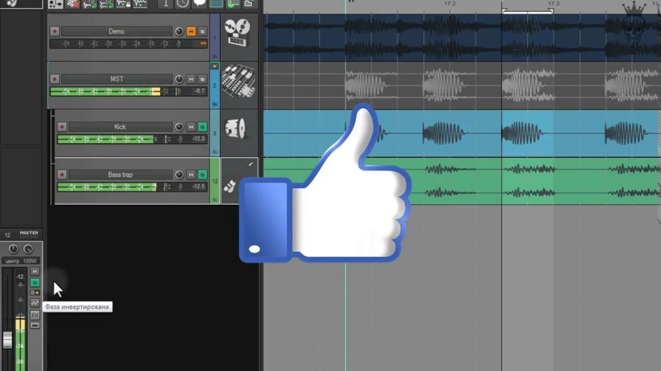
Task: Click the Demo track volume meter
Action: pos(129,44)
